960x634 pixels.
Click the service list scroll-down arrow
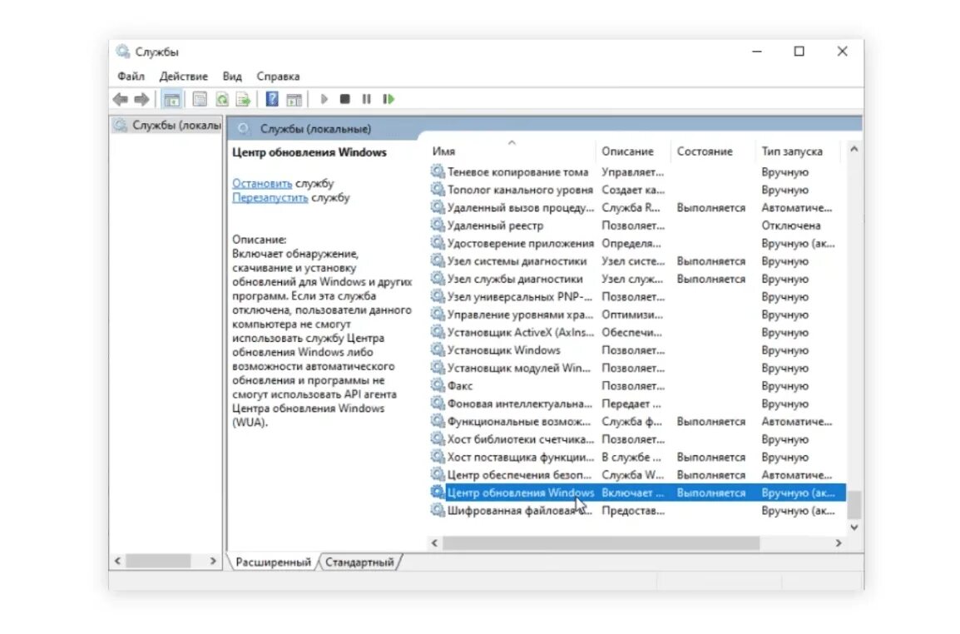coord(854,527)
